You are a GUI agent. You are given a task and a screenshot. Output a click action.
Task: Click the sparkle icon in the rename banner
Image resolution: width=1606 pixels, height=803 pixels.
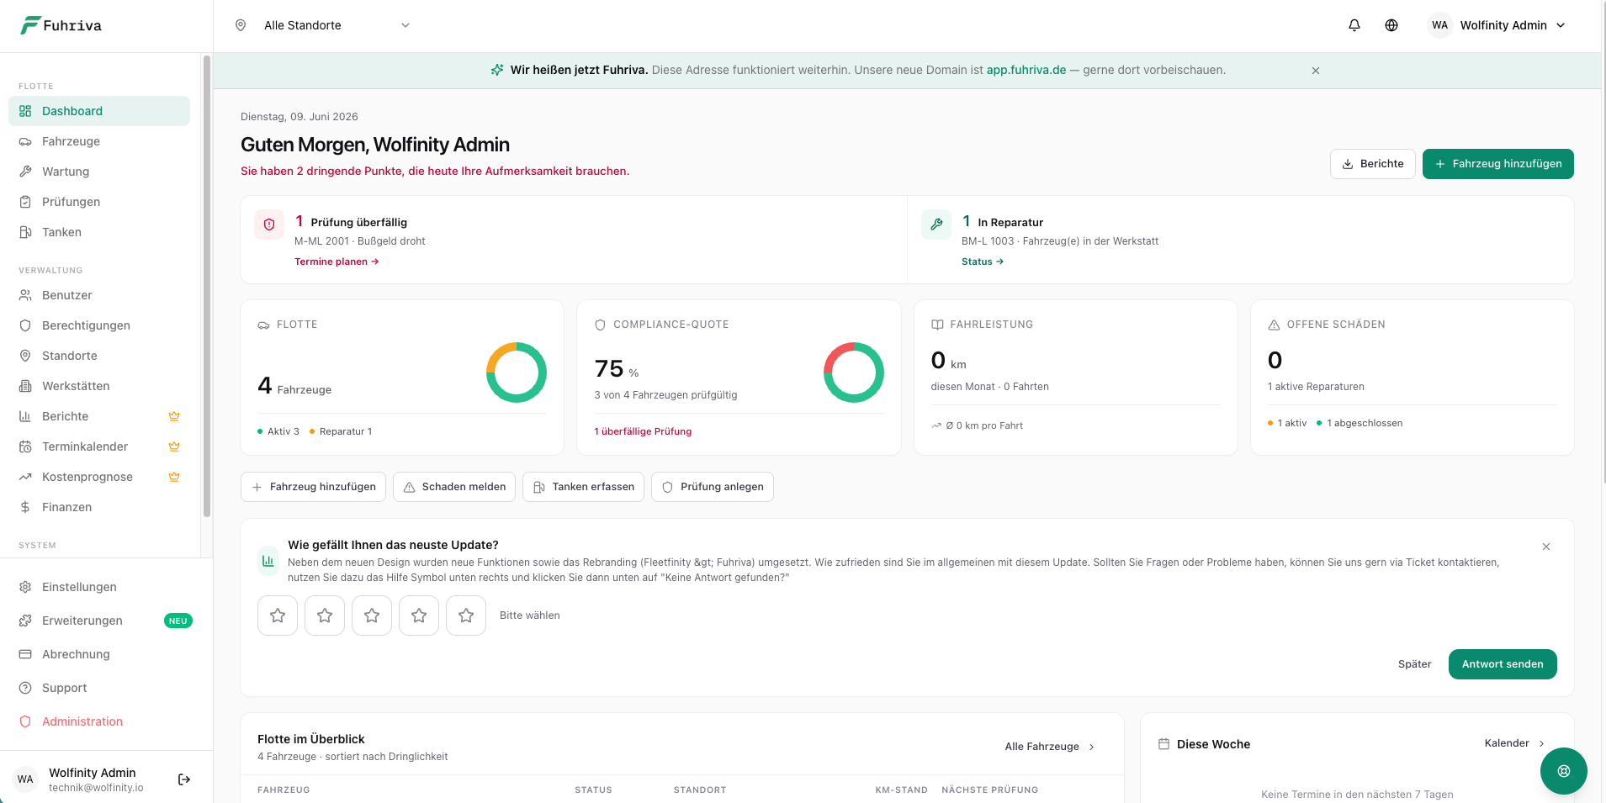[497, 70]
